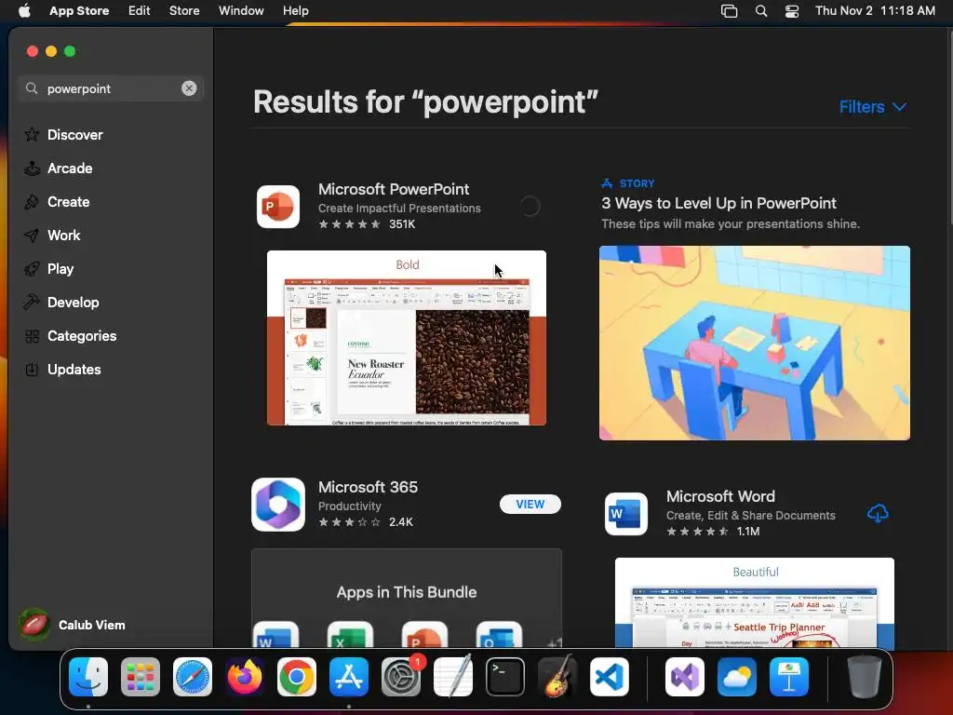Open the Microsoft PowerPoint title link

coord(394,189)
